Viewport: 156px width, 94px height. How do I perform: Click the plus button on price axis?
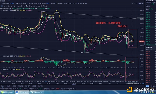pos(138,18)
